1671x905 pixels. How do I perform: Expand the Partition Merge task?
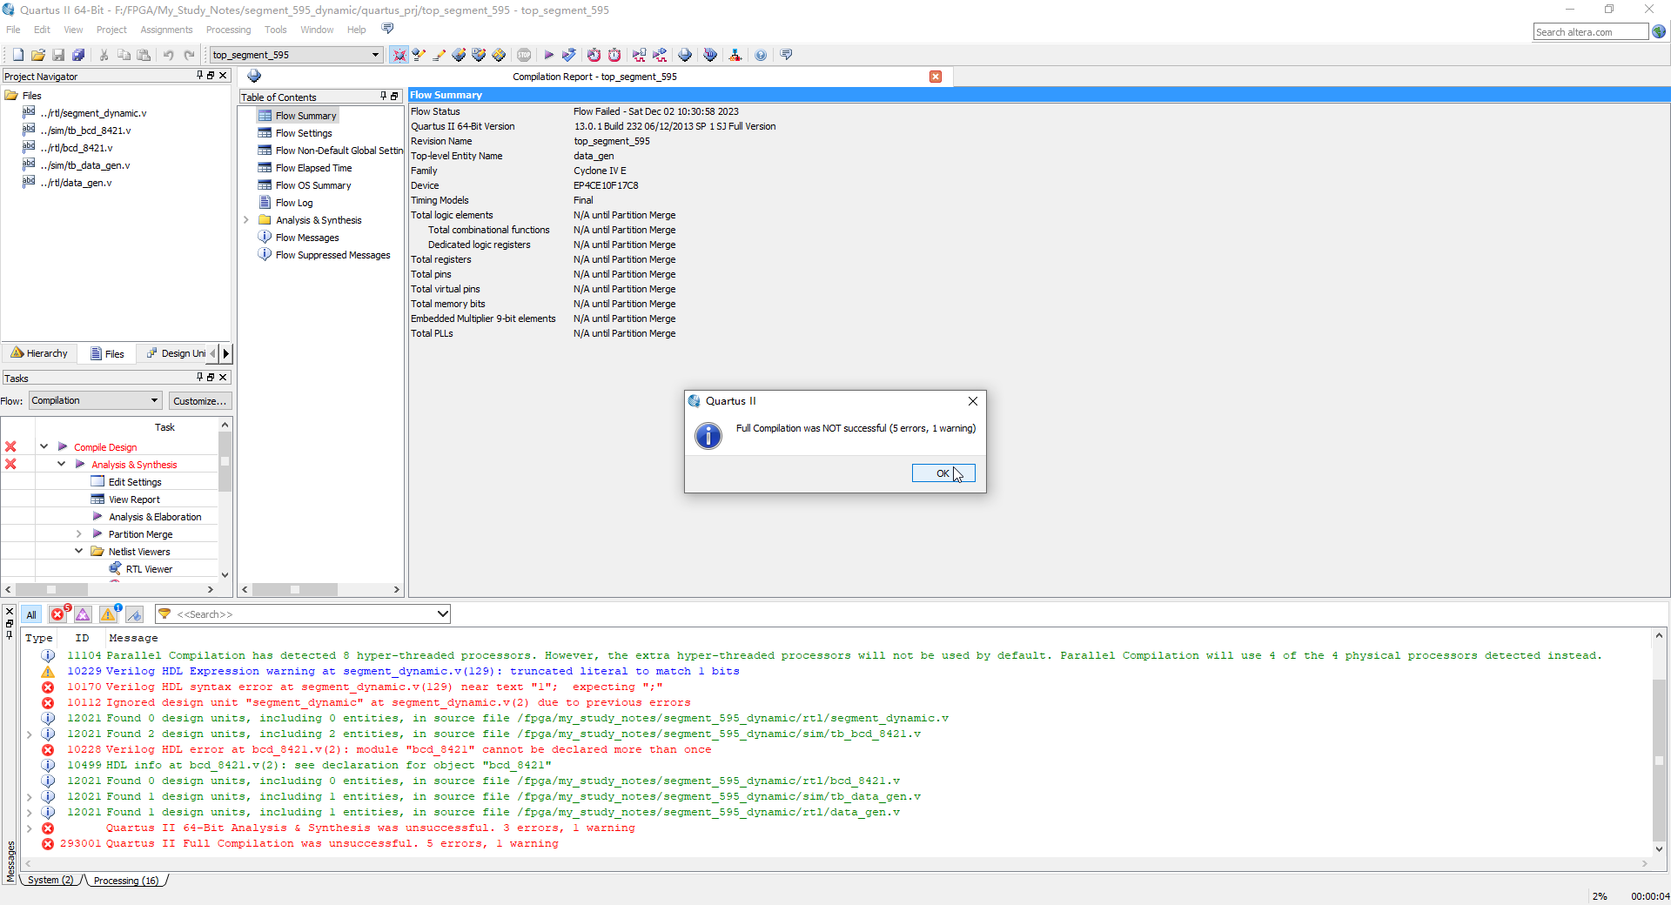[x=78, y=533]
